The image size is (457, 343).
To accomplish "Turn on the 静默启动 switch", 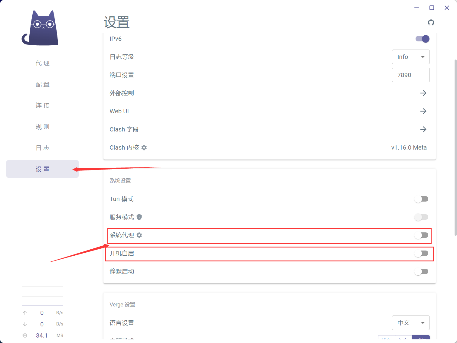I will click(x=422, y=271).
